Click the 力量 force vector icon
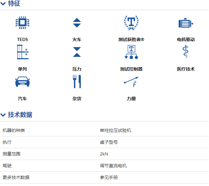This screenshot has width=209, height=186. 131,82
